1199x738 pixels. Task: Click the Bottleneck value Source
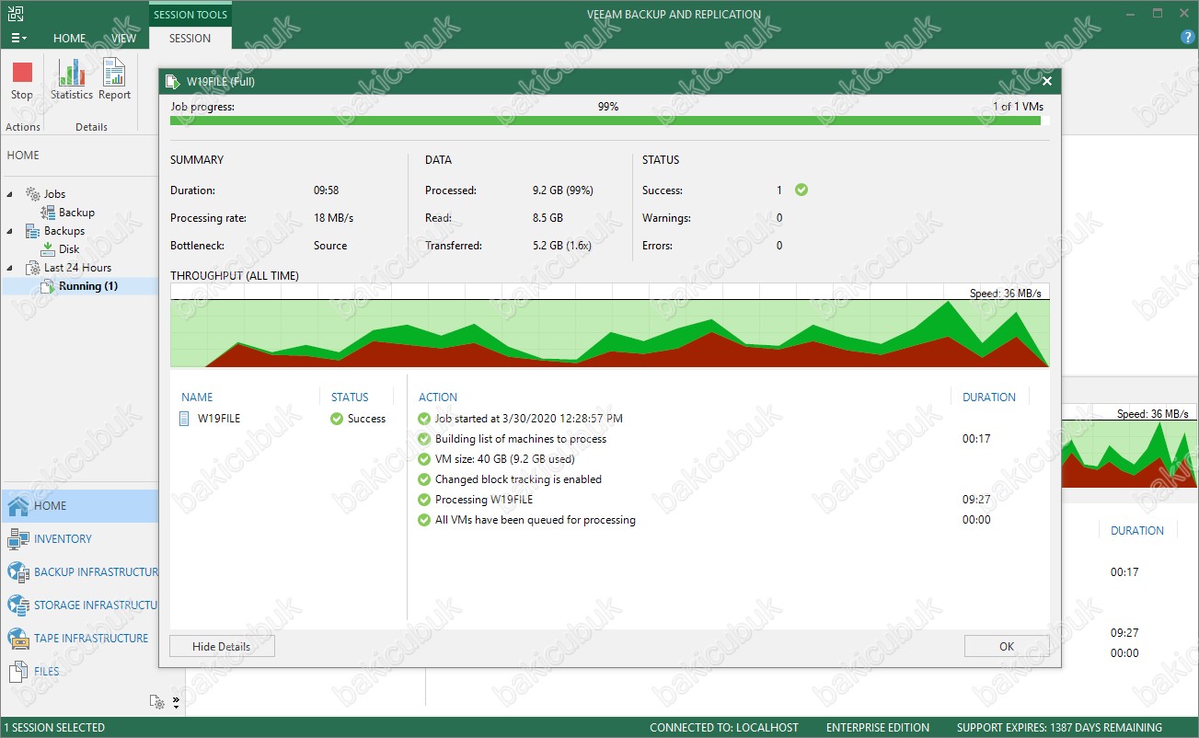coord(330,246)
